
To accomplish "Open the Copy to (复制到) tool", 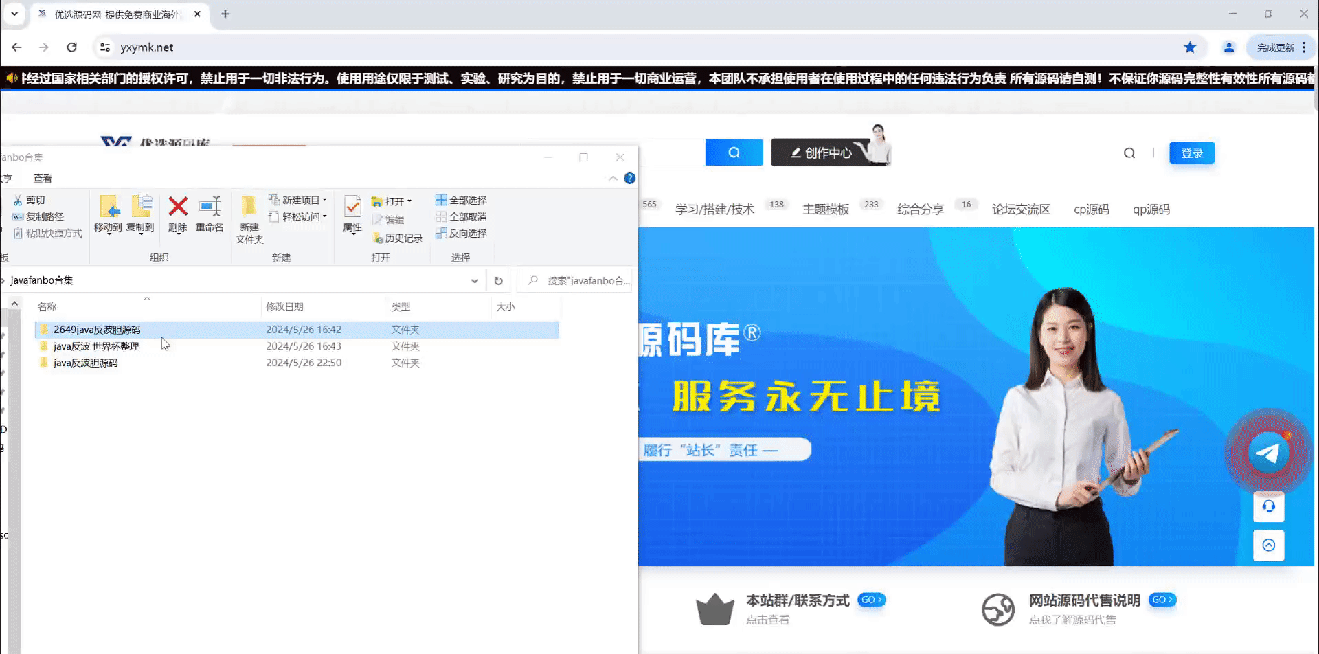I will [140, 214].
